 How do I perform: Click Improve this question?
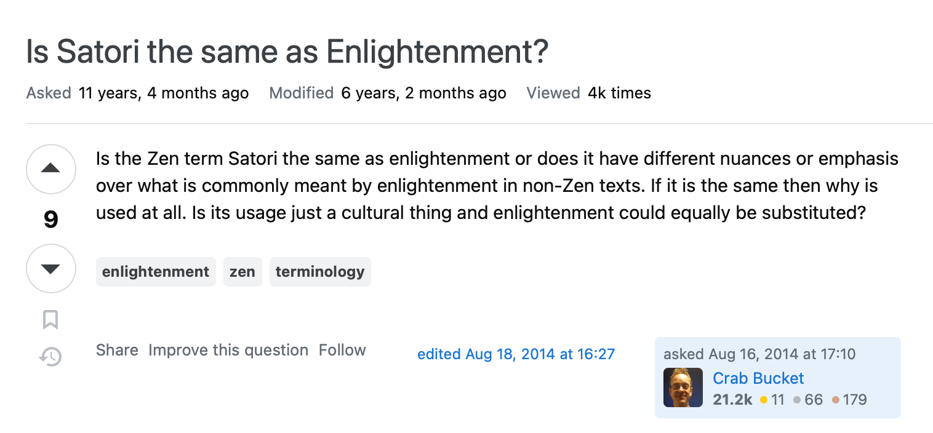(x=228, y=350)
